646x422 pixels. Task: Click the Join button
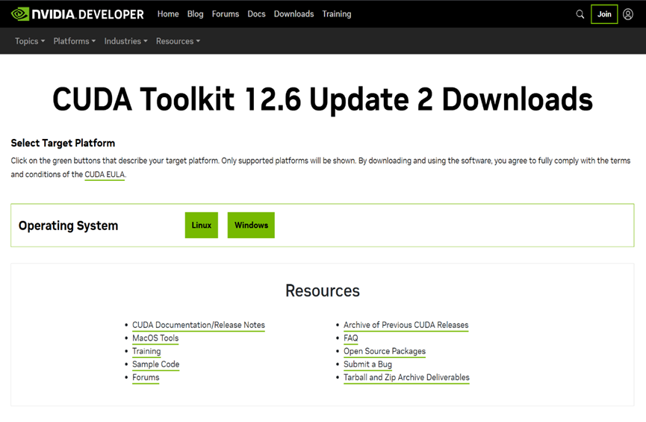pos(604,14)
